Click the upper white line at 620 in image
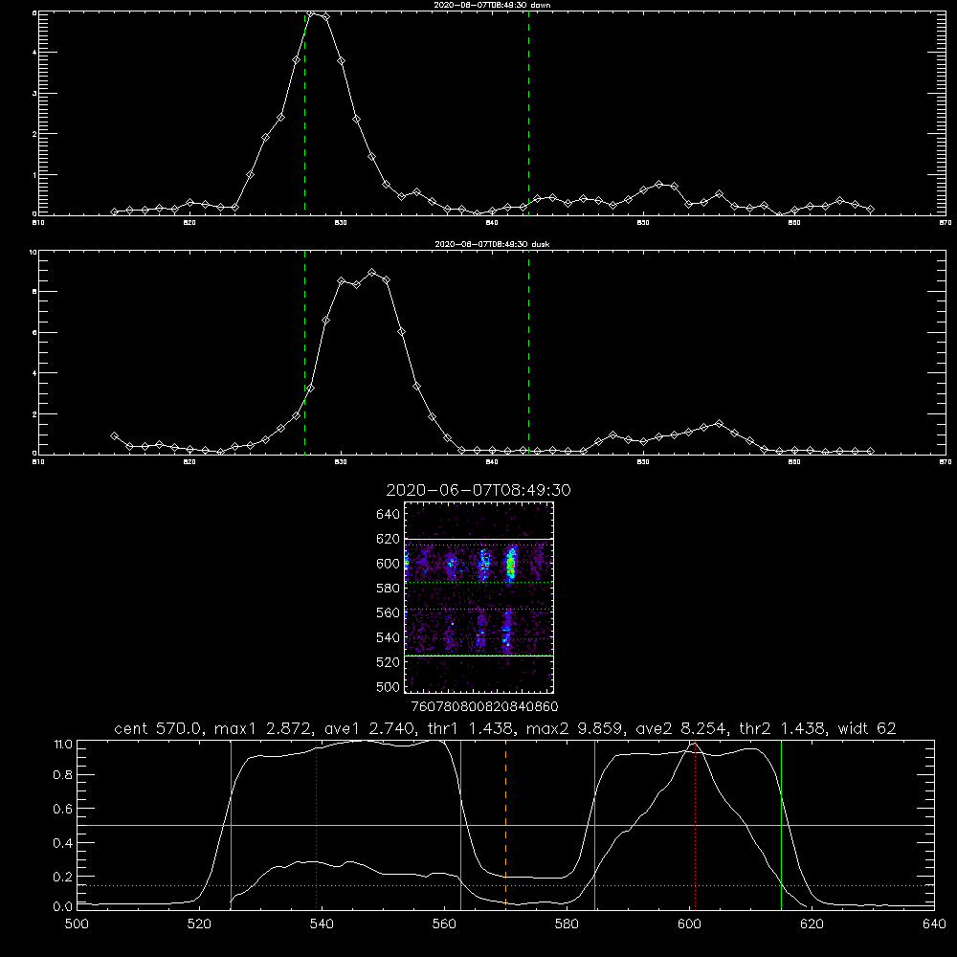957x957 pixels. point(478,539)
